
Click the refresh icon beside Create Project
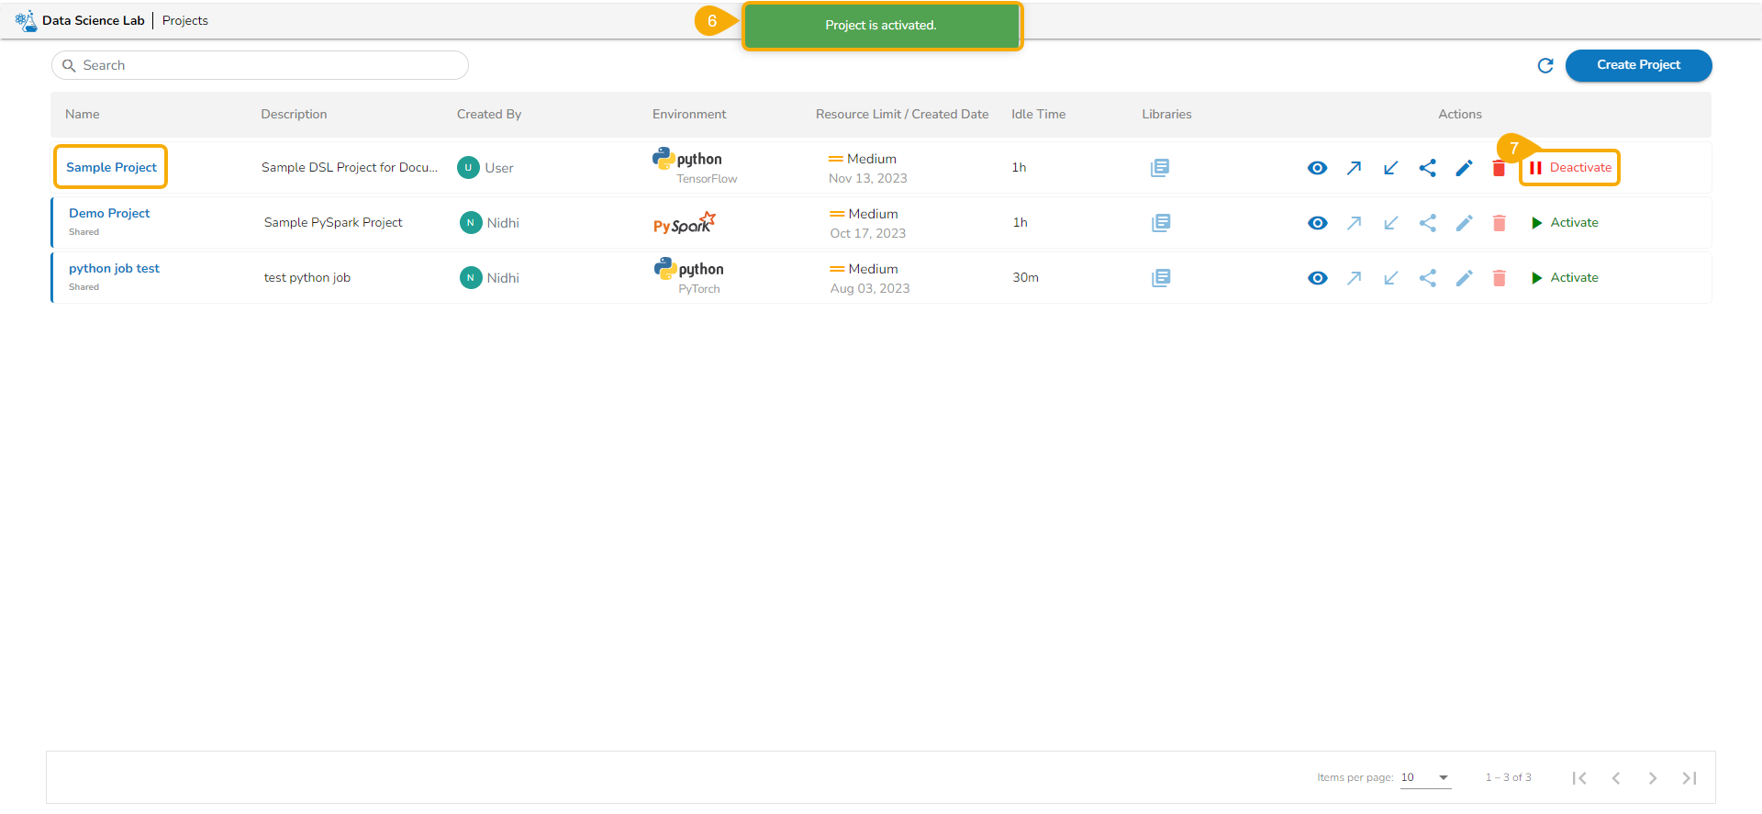coord(1545,65)
